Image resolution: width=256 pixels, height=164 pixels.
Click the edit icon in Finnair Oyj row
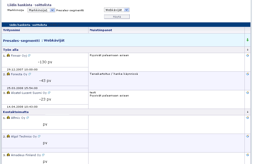(248, 55)
